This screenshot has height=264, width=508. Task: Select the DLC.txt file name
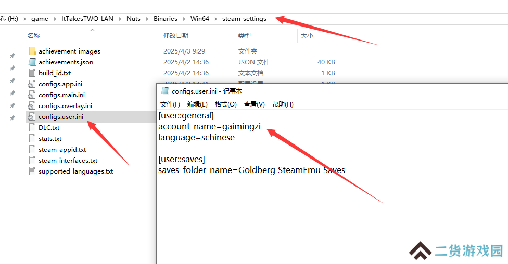[49, 128]
